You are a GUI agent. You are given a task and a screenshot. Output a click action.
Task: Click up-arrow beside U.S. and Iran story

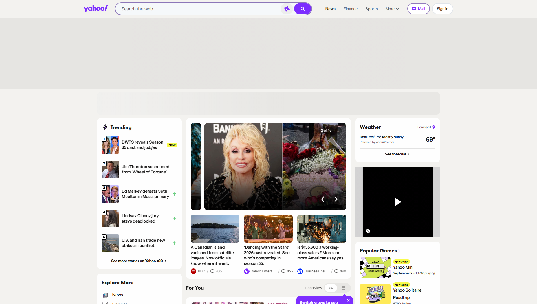[175, 243]
